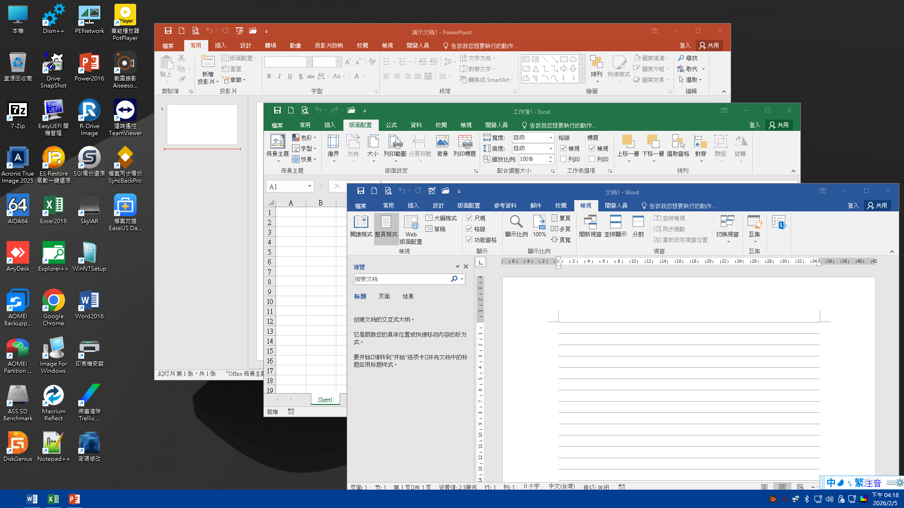Viewport: 904px width, 508px height.
Task: Click Share (共用) button in PowerPoint
Action: tap(709, 46)
